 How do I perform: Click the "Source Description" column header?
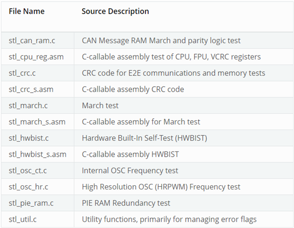pos(115,11)
